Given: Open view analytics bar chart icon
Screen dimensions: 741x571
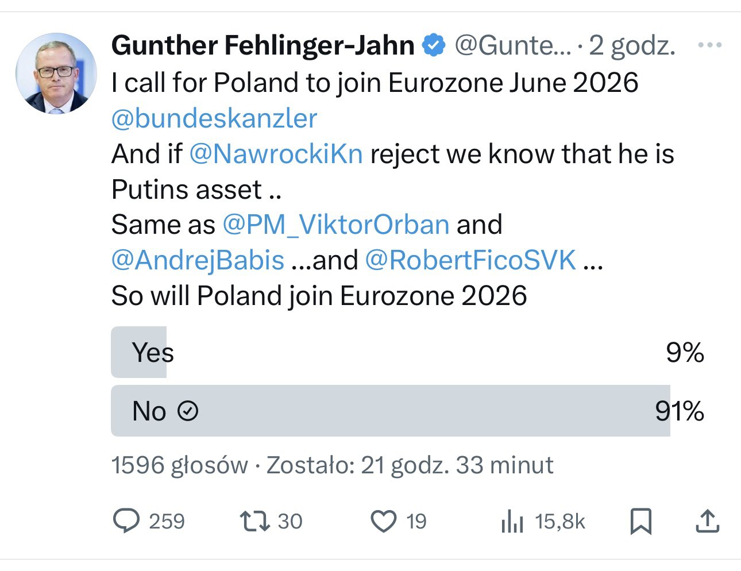Looking at the screenshot, I should coord(512,522).
